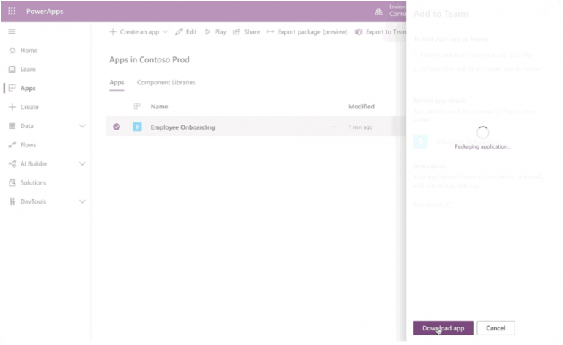Click the Download app button

[x=443, y=328]
